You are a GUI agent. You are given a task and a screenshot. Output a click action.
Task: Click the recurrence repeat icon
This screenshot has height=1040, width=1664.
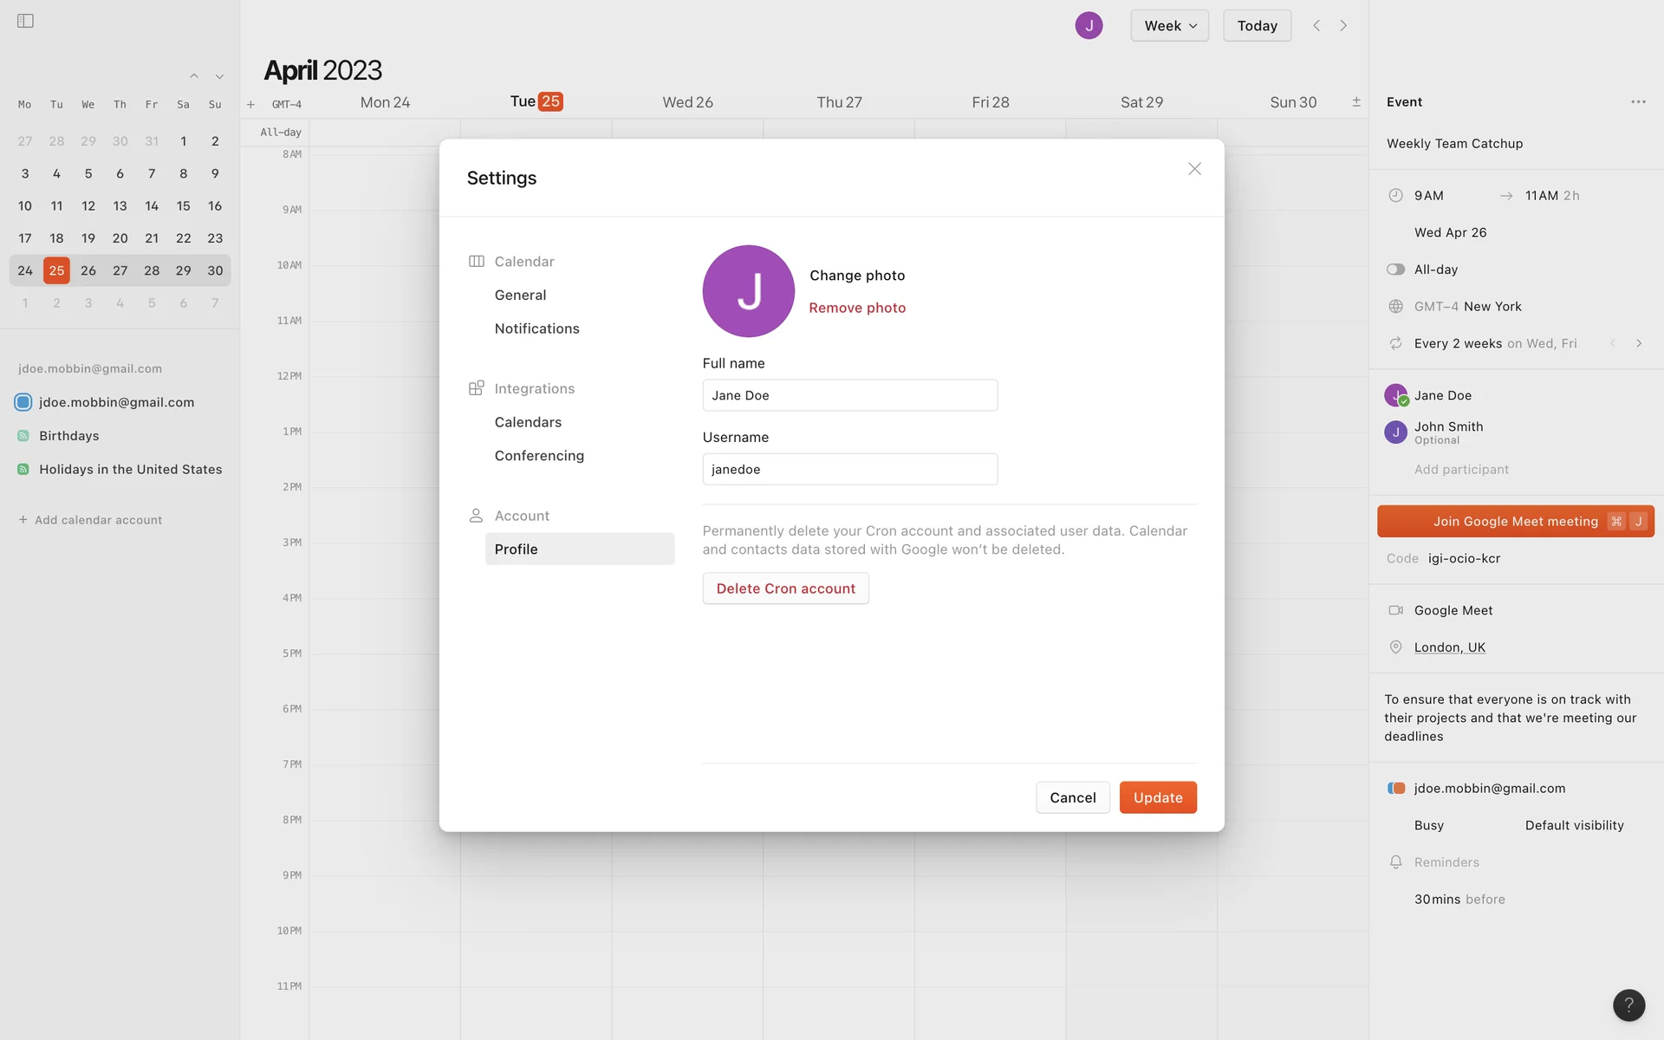[1395, 343]
